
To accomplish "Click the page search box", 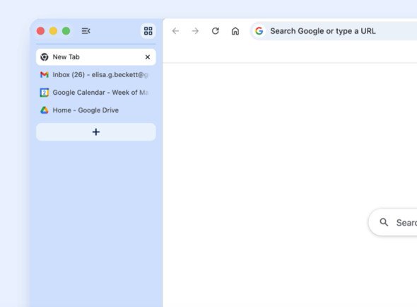I will coord(393,222).
